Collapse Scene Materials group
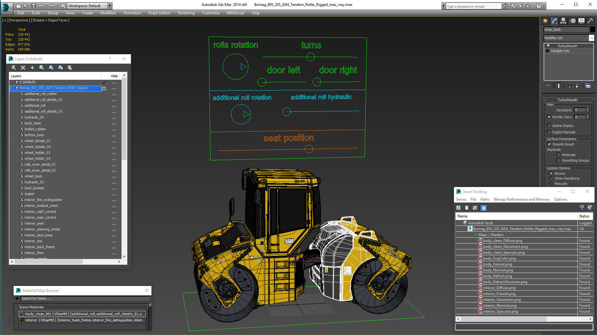The width and height of the screenshot is (597, 335). (17, 307)
